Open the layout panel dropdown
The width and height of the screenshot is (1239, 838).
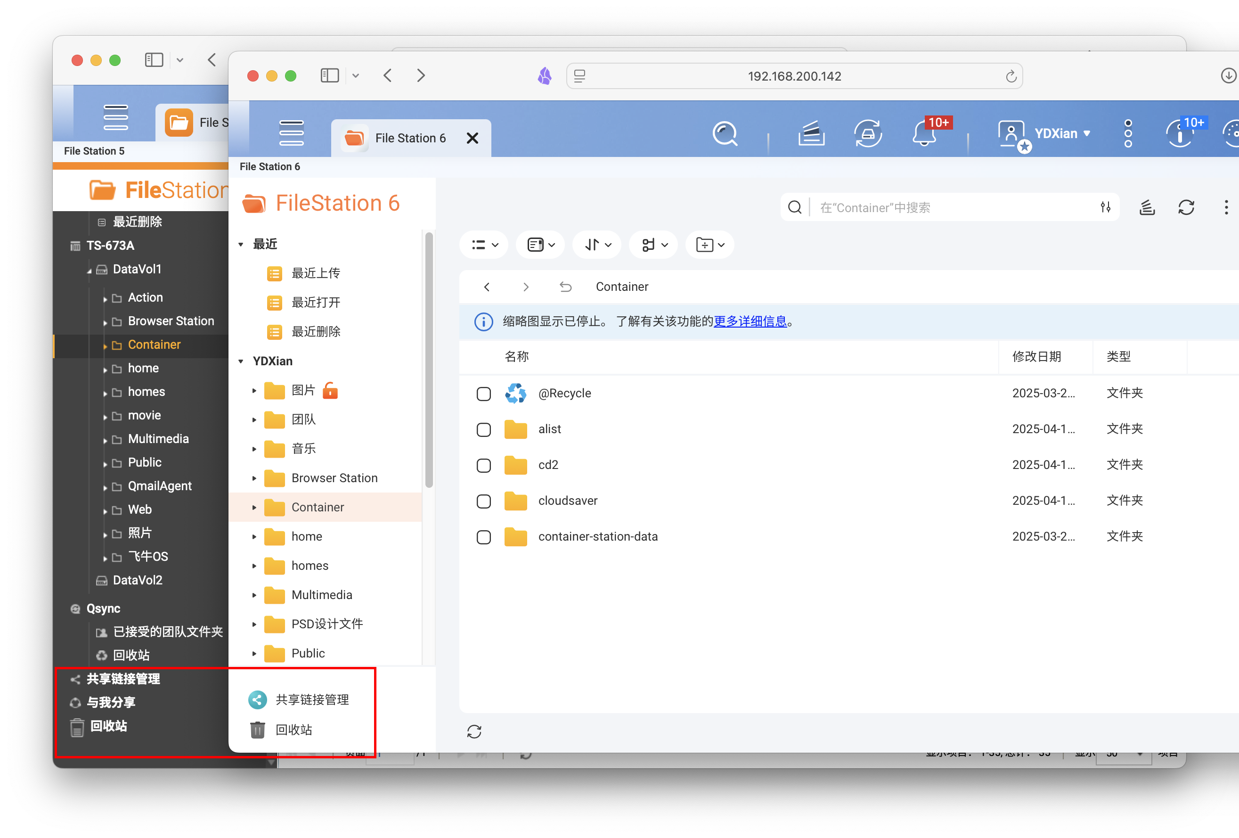point(541,245)
